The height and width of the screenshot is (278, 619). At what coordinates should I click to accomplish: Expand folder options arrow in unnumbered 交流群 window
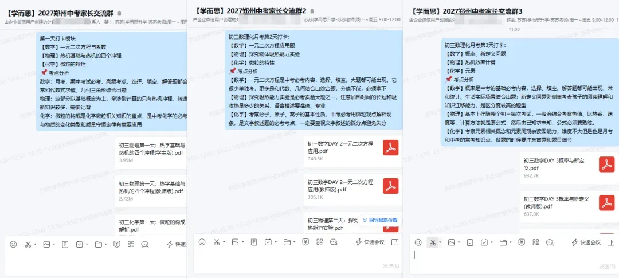click(x=106, y=244)
